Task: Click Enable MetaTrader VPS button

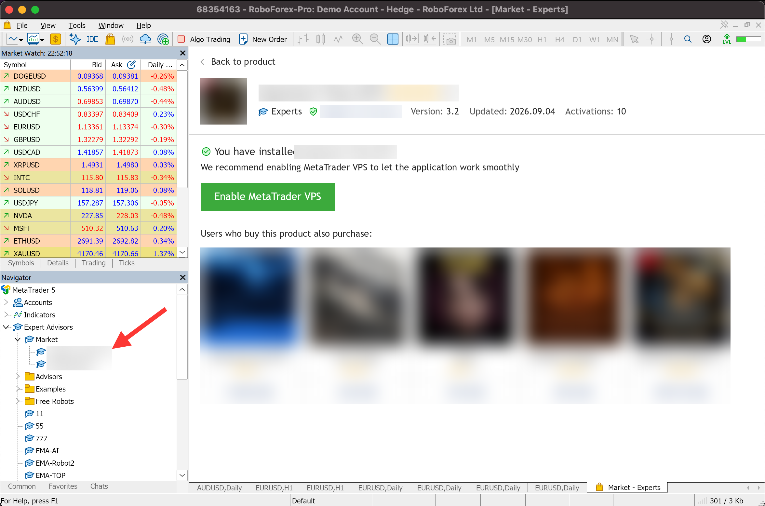Action: [267, 196]
